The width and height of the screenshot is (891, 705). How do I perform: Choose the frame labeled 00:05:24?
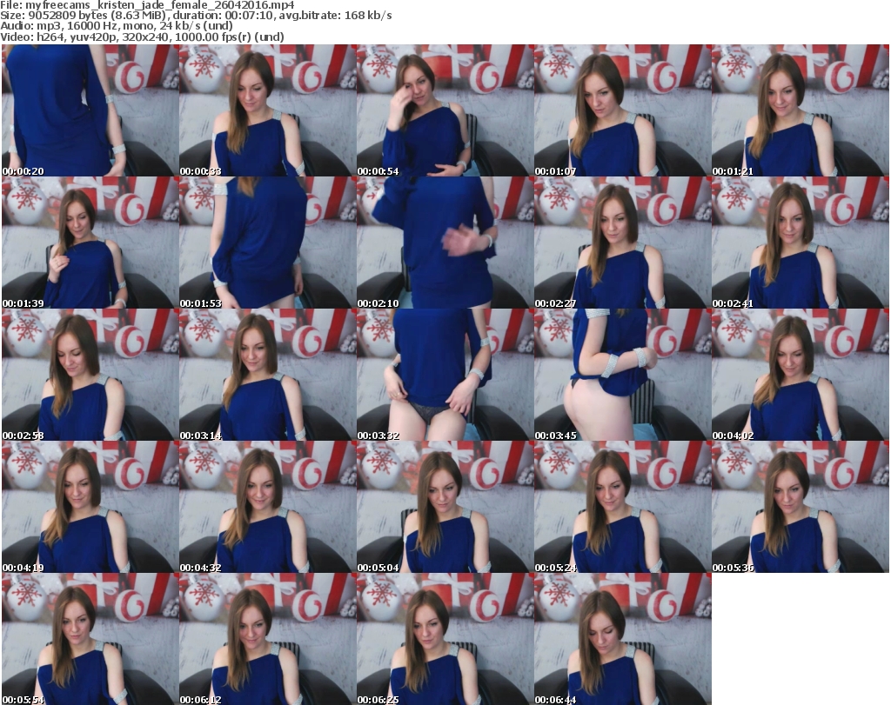click(x=622, y=507)
